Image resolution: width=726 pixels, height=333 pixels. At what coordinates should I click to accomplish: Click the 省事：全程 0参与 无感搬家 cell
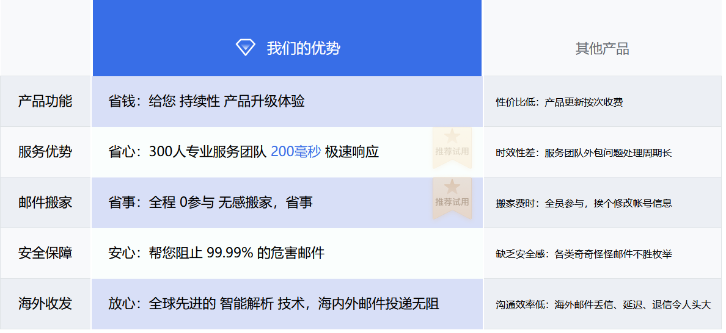click(x=287, y=202)
